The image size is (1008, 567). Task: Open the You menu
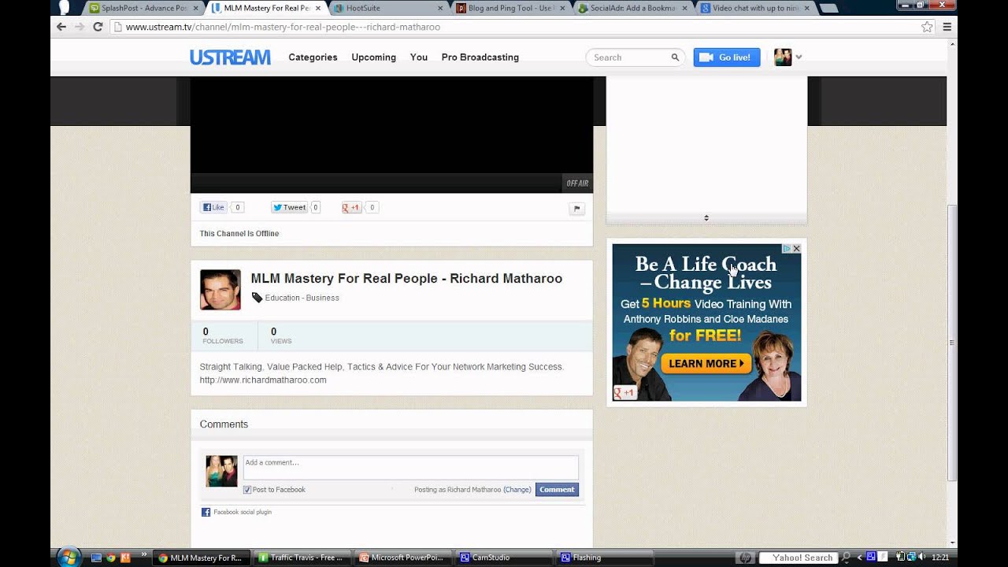click(x=419, y=57)
